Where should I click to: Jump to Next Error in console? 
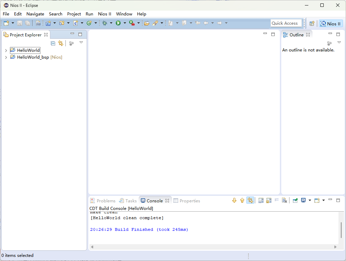tap(234, 200)
